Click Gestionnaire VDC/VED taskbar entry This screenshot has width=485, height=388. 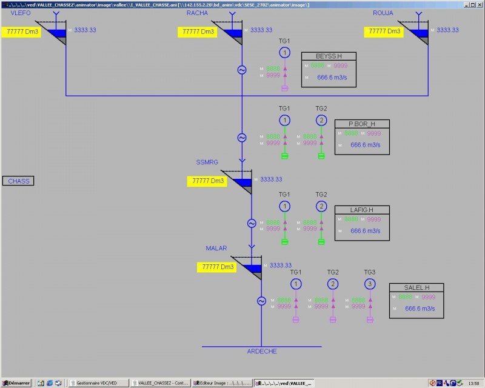click(x=97, y=383)
